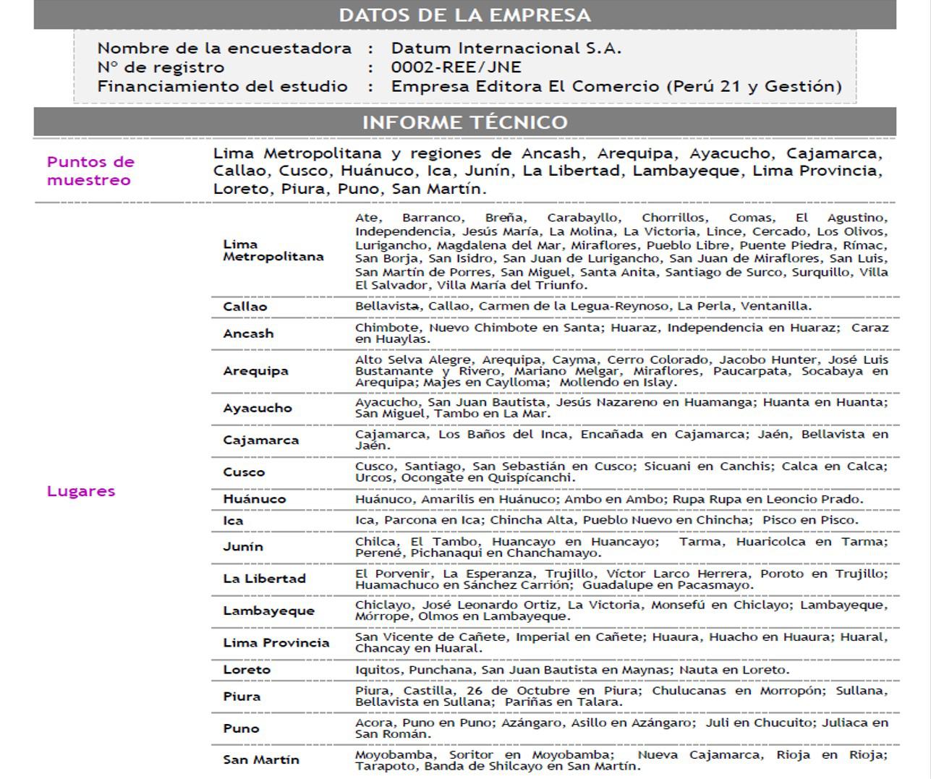Click the Arequipa row label
The height and width of the screenshot is (779, 931).
[x=255, y=371]
